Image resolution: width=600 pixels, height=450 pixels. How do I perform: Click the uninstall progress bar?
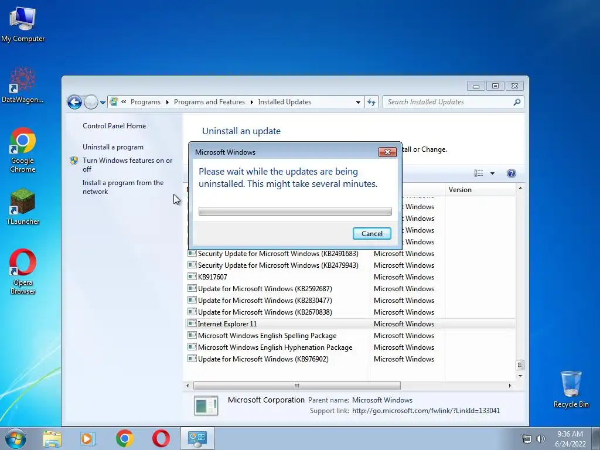[295, 211]
